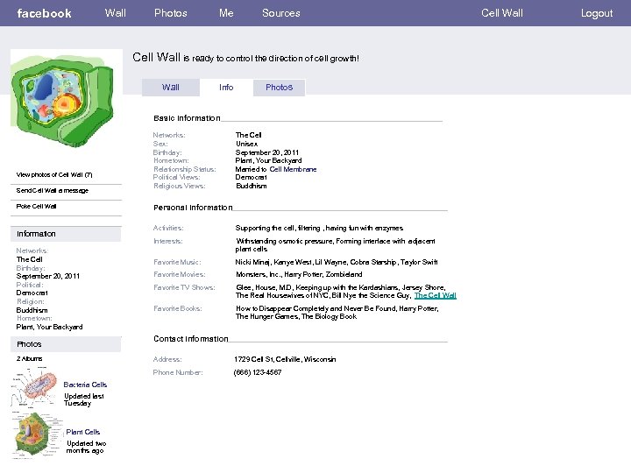This screenshot has width=631, height=473.
Task: Click the Photos sidebar header
Action: tap(66, 344)
